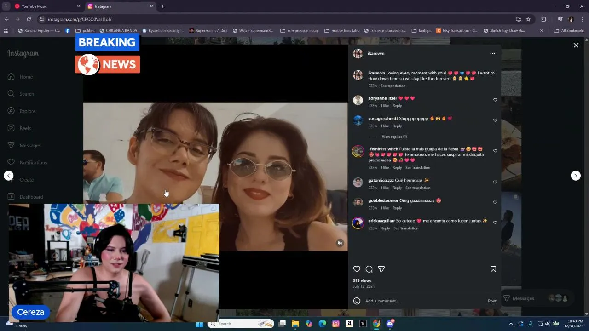Screen dimensions: 589x331
Task: Open the floating Messages panel
Action: pos(537,298)
